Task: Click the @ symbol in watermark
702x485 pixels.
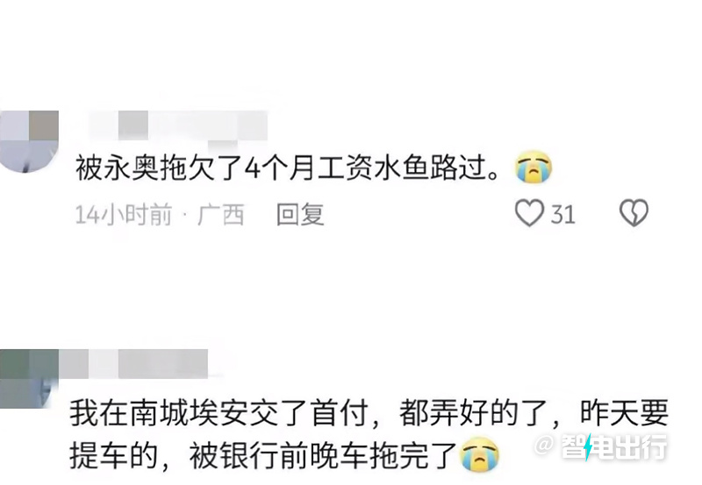Action: coord(544,446)
